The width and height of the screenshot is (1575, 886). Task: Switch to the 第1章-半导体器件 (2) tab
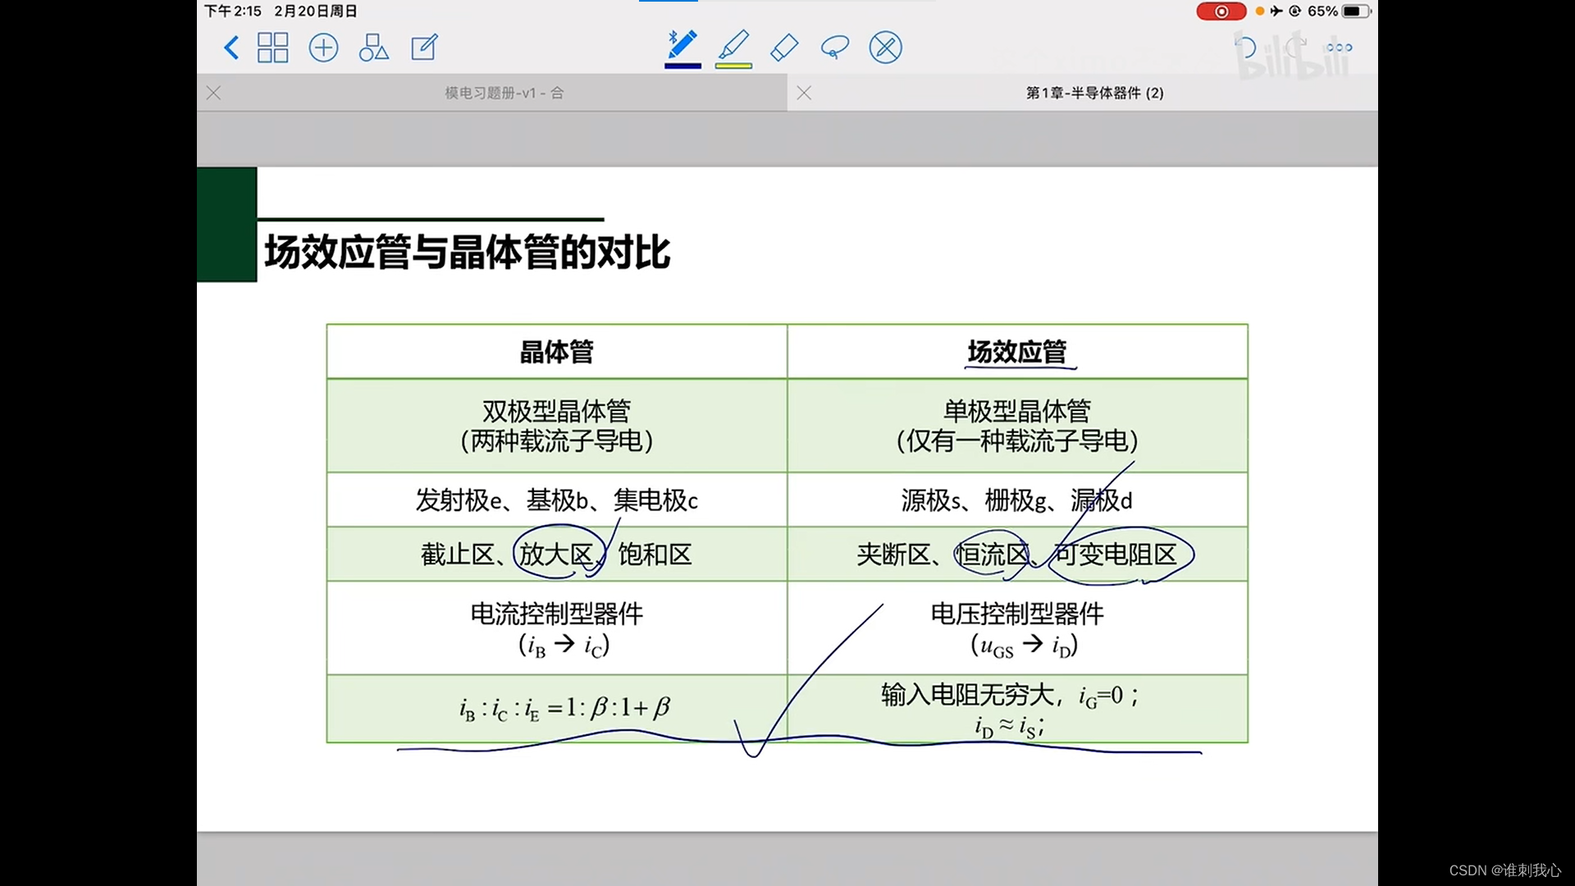coord(1094,93)
